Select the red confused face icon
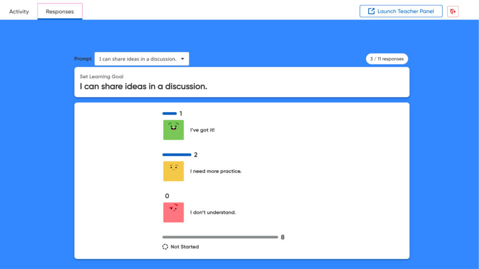The height and width of the screenshot is (269, 479). click(x=174, y=212)
